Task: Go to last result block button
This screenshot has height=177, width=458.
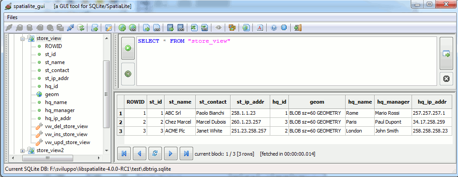Action: [186, 153]
